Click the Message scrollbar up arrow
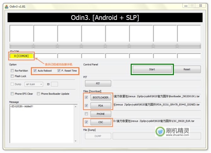The image size is (211, 153). (76, 107)
